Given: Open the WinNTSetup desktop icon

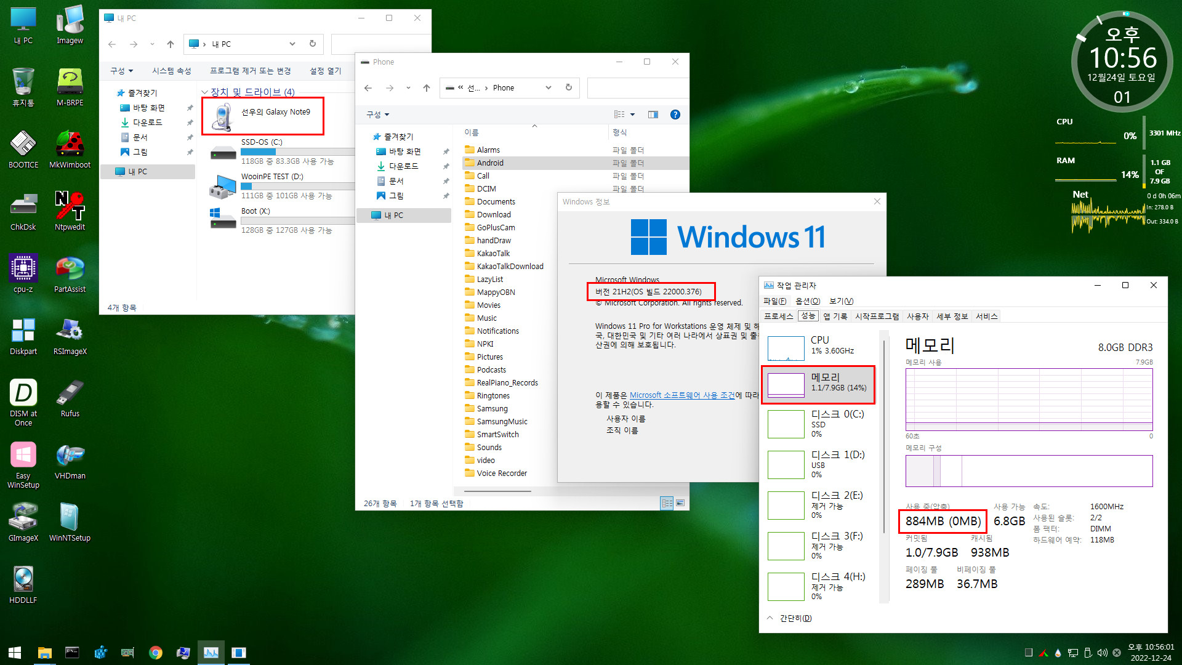Looking at the screenshot, I should tap(70, 522).
